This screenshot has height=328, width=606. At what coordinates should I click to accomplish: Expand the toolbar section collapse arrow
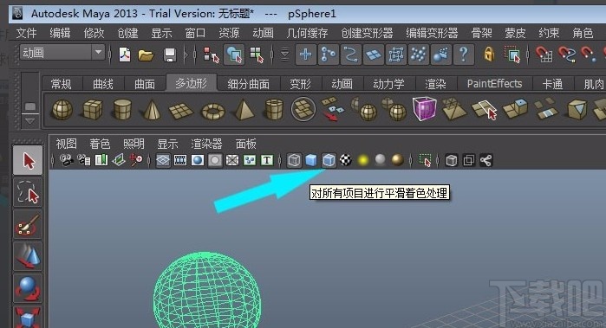pyautogui.click(x=186, y=55)
